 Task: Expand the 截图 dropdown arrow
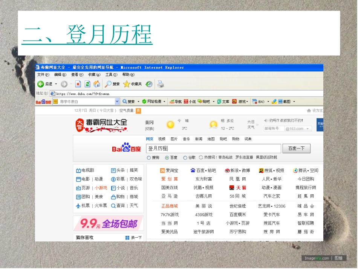(294, 102)
